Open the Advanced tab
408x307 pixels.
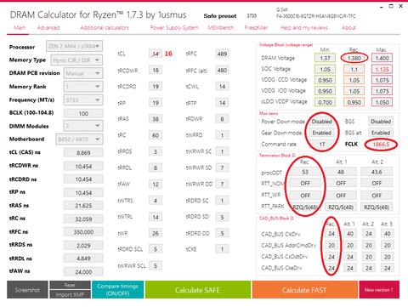point(48,28)
